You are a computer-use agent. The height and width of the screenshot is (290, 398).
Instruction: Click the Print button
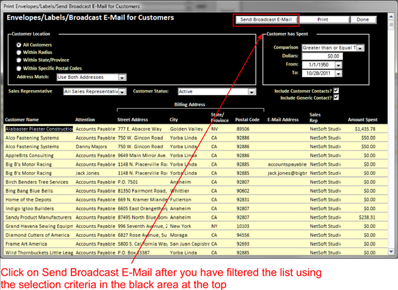tap(323, 20)
